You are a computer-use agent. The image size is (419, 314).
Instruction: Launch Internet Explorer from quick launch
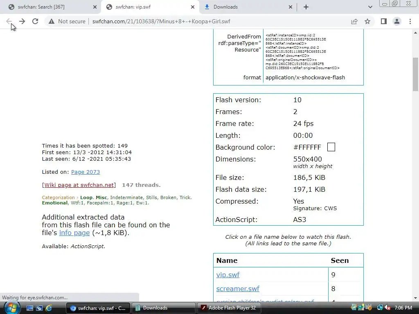49,308
